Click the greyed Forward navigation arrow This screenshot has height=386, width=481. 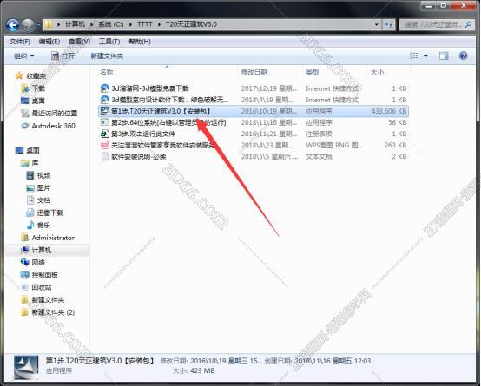coord(28,25)
